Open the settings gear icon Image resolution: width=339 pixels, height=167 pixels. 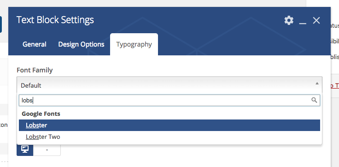coord(289,20)
